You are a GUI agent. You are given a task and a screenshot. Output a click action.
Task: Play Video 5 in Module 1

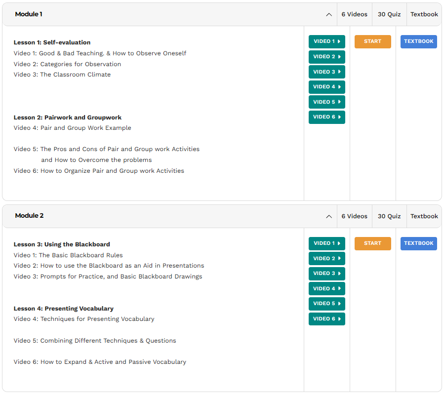coord(326,102)
